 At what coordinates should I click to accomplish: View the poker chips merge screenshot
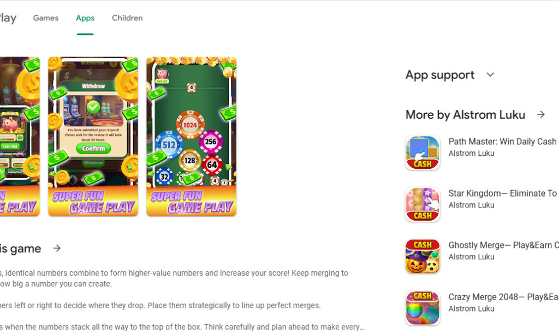coord(192,137)
